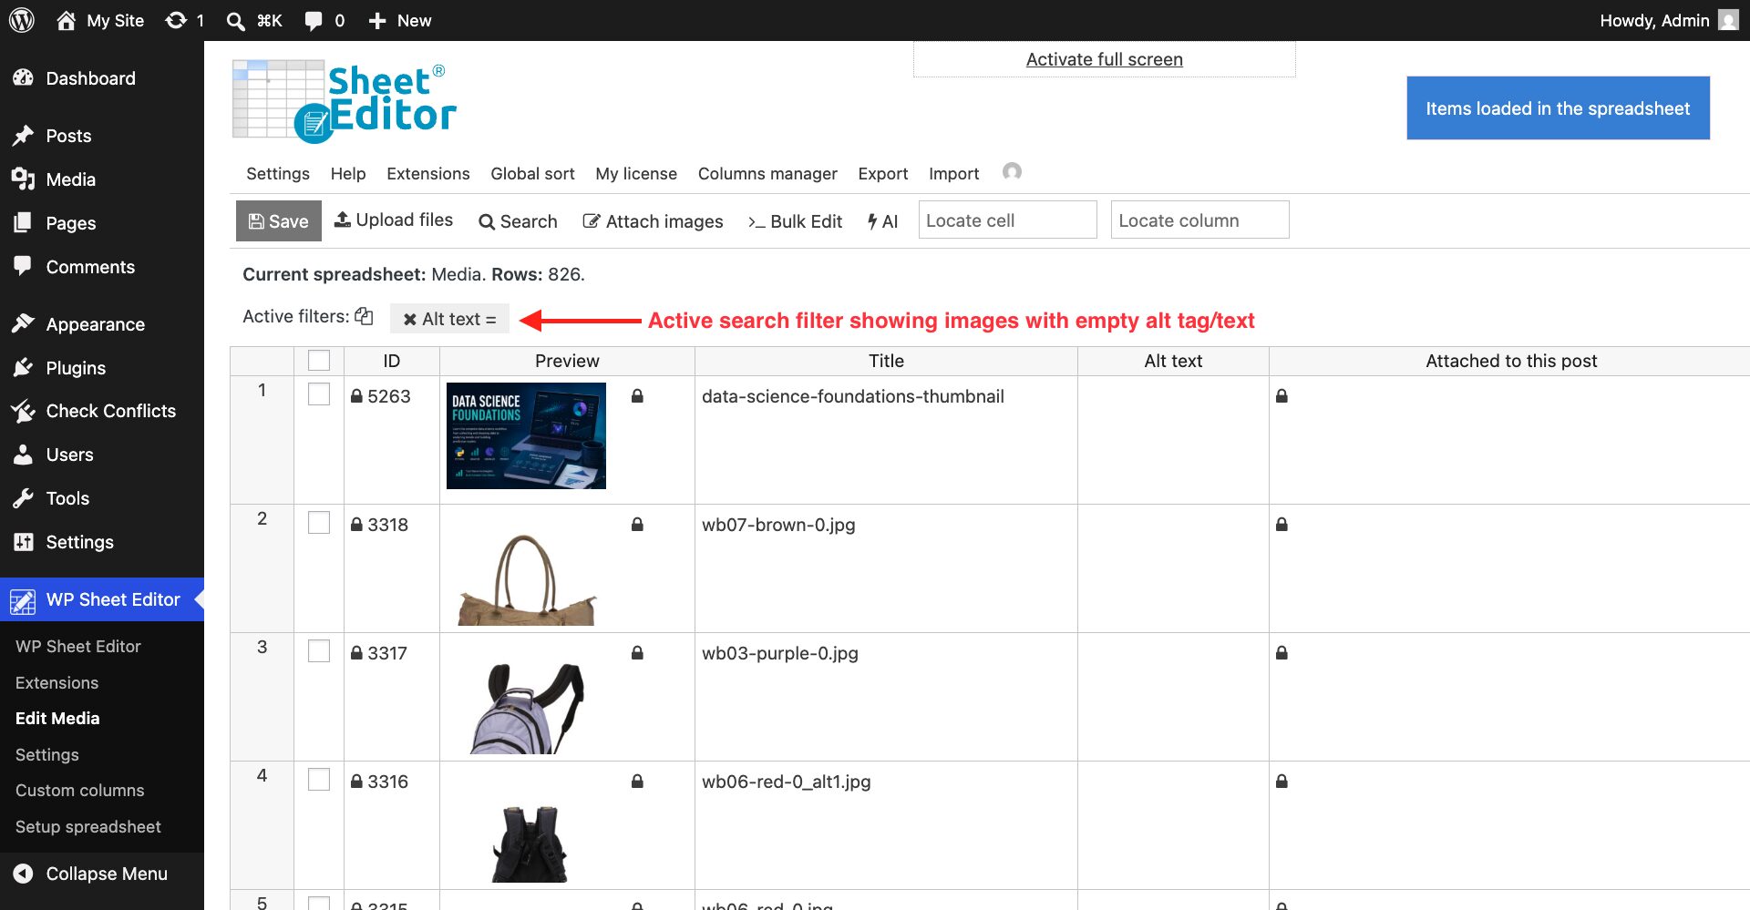
Task: Open the Extensions toolbar menu
Action: pyautogui.click(x=428, y=173)
